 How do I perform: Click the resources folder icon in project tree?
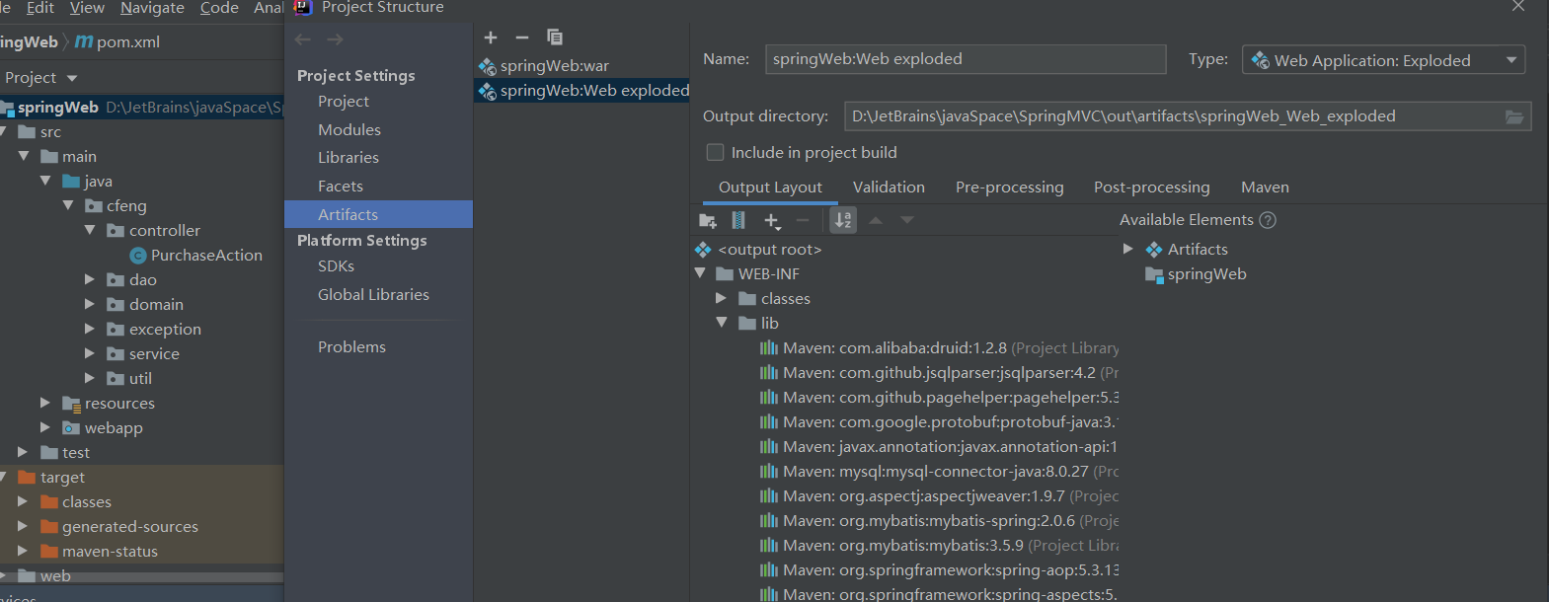tap(71, 404)
